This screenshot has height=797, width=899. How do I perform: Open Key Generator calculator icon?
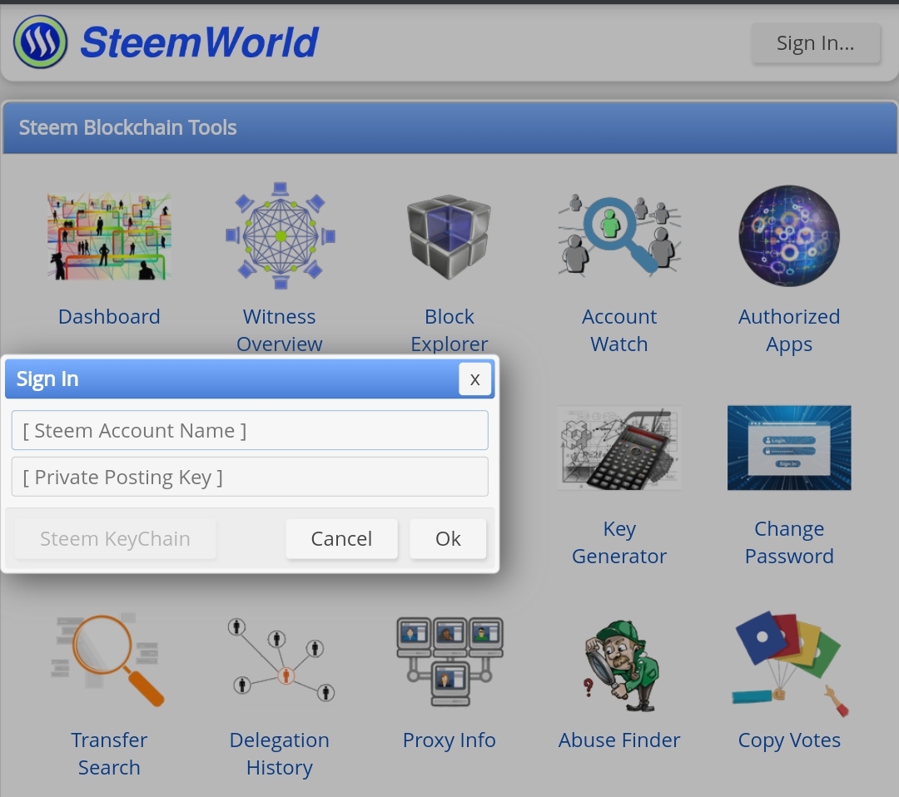click(x=619, y=448)
